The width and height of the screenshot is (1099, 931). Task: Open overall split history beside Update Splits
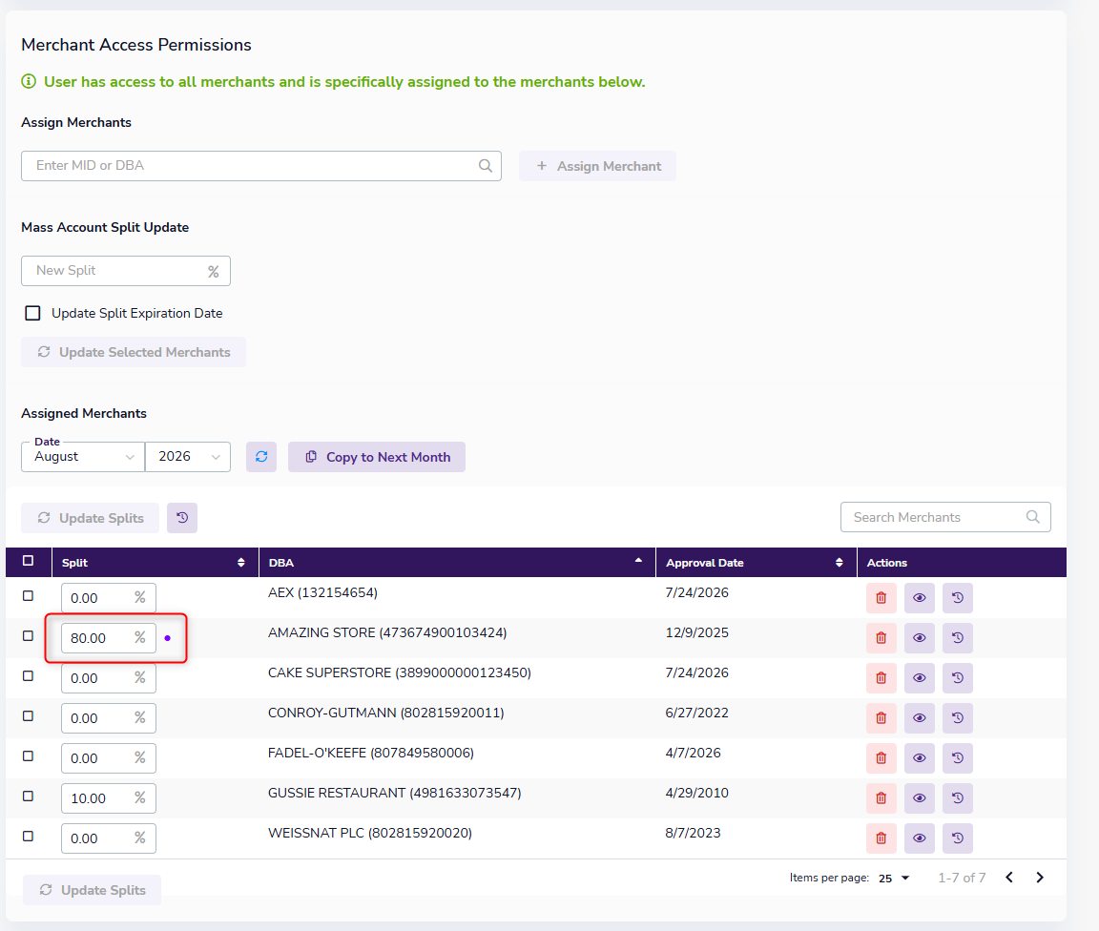tap(182, 517)
